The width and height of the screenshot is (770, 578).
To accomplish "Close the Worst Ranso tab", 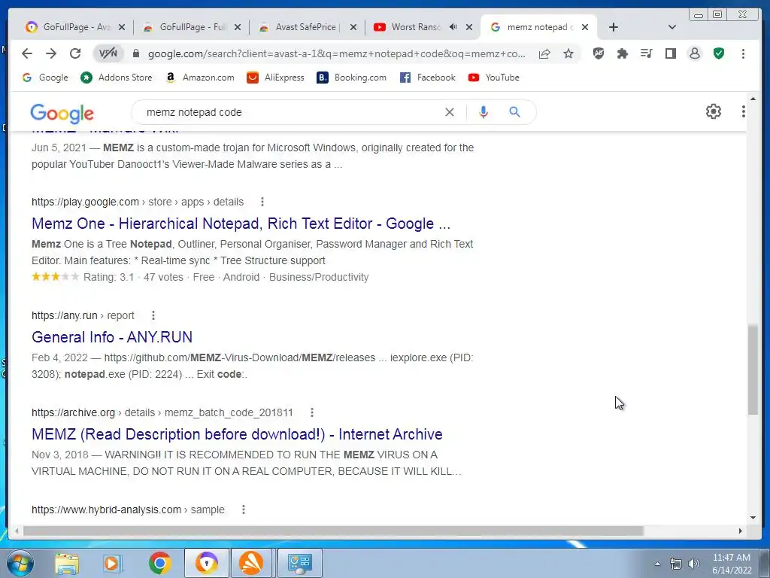I will tap(469, 27).
